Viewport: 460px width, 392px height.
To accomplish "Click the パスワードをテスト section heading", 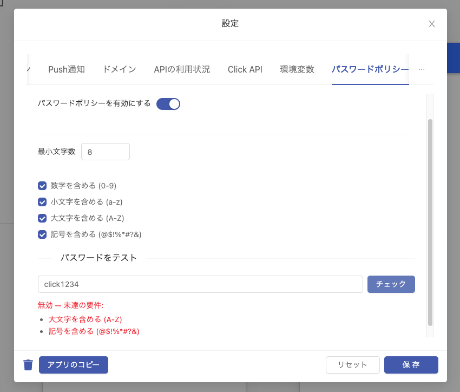I will coord(99,258).
